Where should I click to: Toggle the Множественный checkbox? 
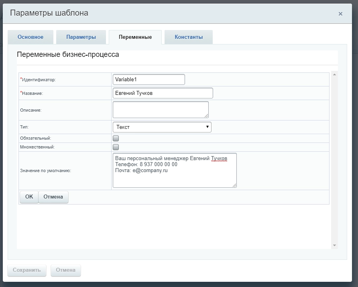pyautogui.click(x=116, y=147)
